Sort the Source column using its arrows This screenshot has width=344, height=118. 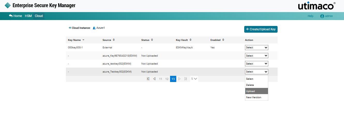point(114,40)
